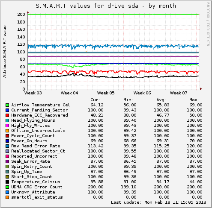The image size is (212, 208).
Task: Select the smartctl_exit_status legend label
Action: click(37, 197)
